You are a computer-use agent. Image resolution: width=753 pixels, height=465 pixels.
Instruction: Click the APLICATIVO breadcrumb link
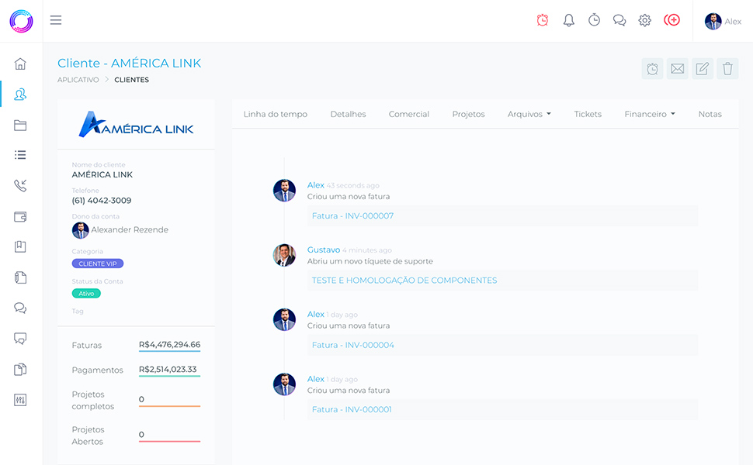78,80
